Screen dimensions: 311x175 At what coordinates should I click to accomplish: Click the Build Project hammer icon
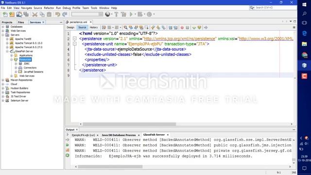[117, 14]
